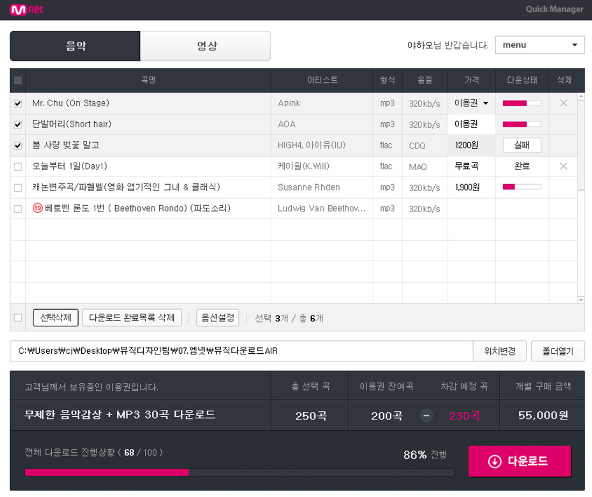Screen dimensions: 592x497
Task: Check the 오늘부터 1일(Day1) song checkbox
Action: (18, 166)
